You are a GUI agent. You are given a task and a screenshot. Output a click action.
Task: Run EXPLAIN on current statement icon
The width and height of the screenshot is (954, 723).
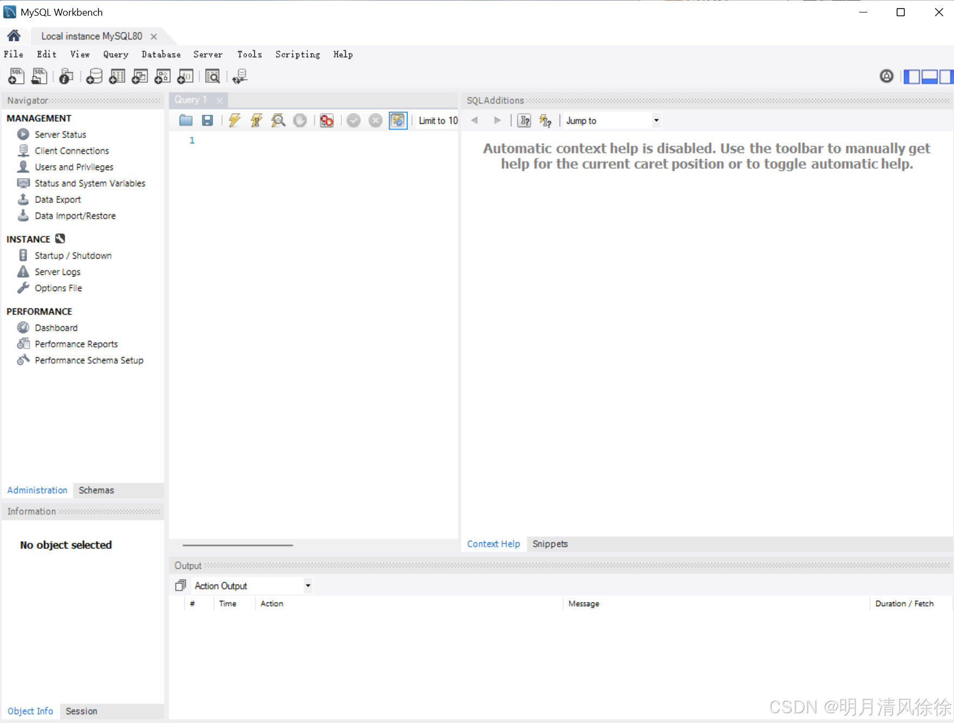point(278,120)
